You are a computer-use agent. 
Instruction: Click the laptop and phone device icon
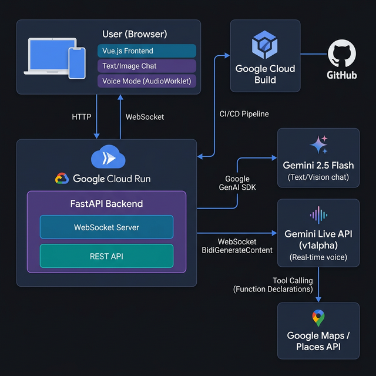[x=55, y=58]
